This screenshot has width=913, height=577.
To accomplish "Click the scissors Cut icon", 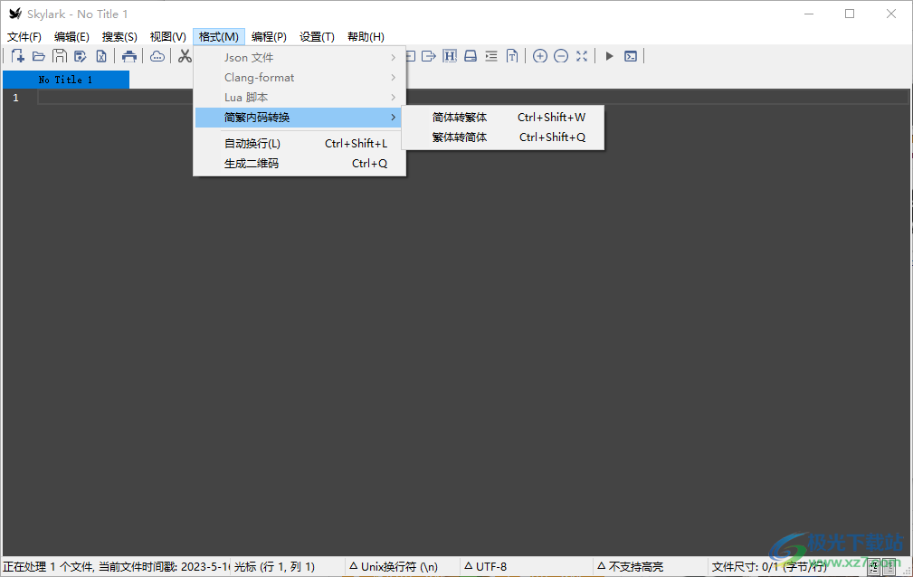I will (185, 56).
